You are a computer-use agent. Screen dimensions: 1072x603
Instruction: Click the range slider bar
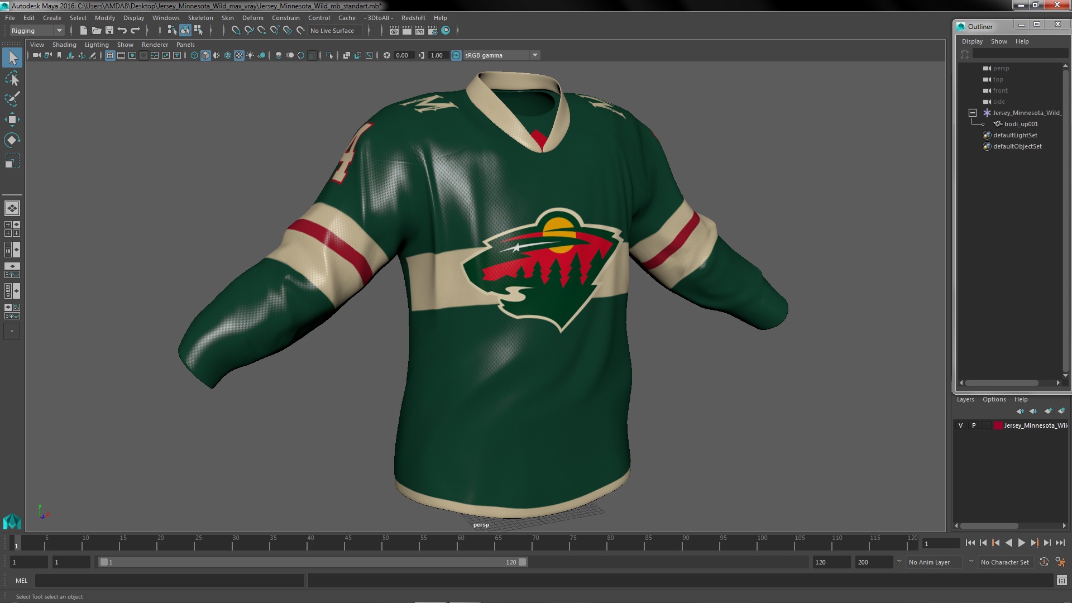[313, 562]
